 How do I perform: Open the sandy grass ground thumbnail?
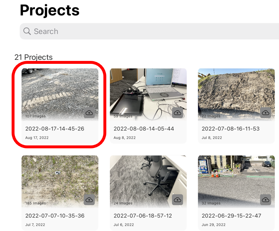[60, 182]
